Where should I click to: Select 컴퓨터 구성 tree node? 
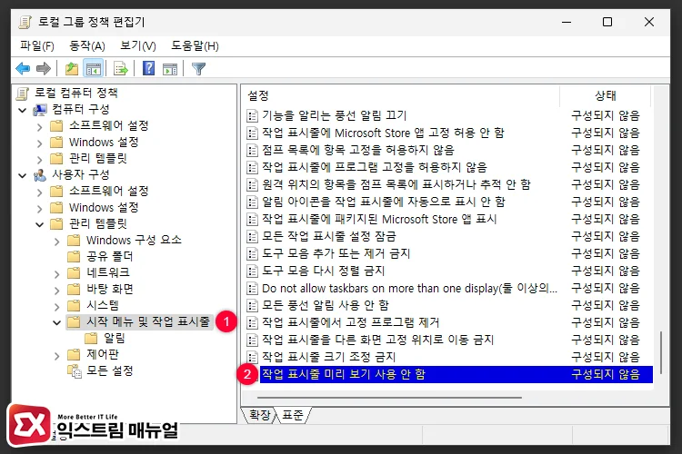point(80,109)
